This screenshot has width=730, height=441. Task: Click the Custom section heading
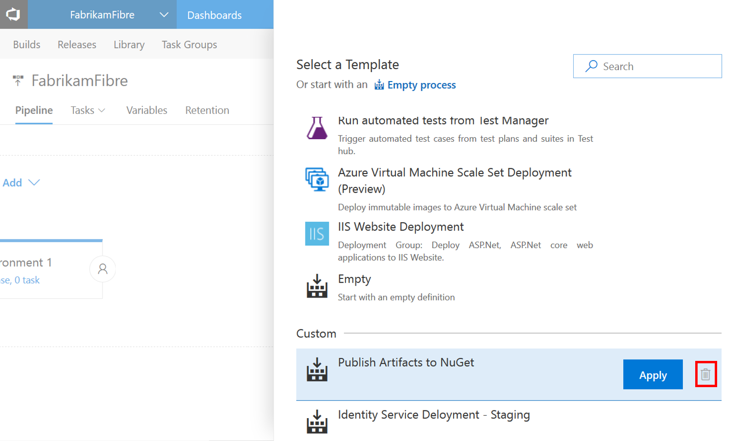pyautogui.click(x=316, y=333)
